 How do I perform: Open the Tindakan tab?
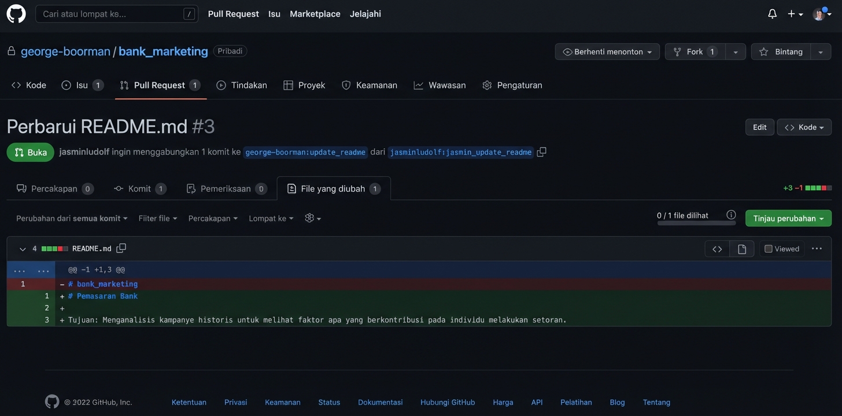pos(242,85)
